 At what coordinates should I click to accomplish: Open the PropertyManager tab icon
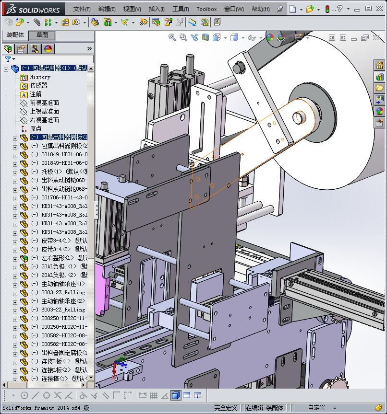(x=21, y=49)
